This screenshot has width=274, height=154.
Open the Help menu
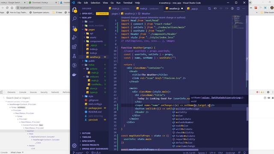pos(137,3)
